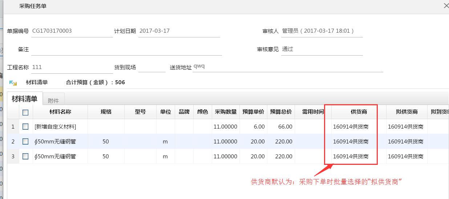Click the 工程名称 field showing 111

click(72, 68)
